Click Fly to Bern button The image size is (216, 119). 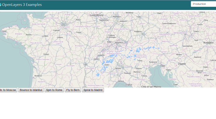73,90
